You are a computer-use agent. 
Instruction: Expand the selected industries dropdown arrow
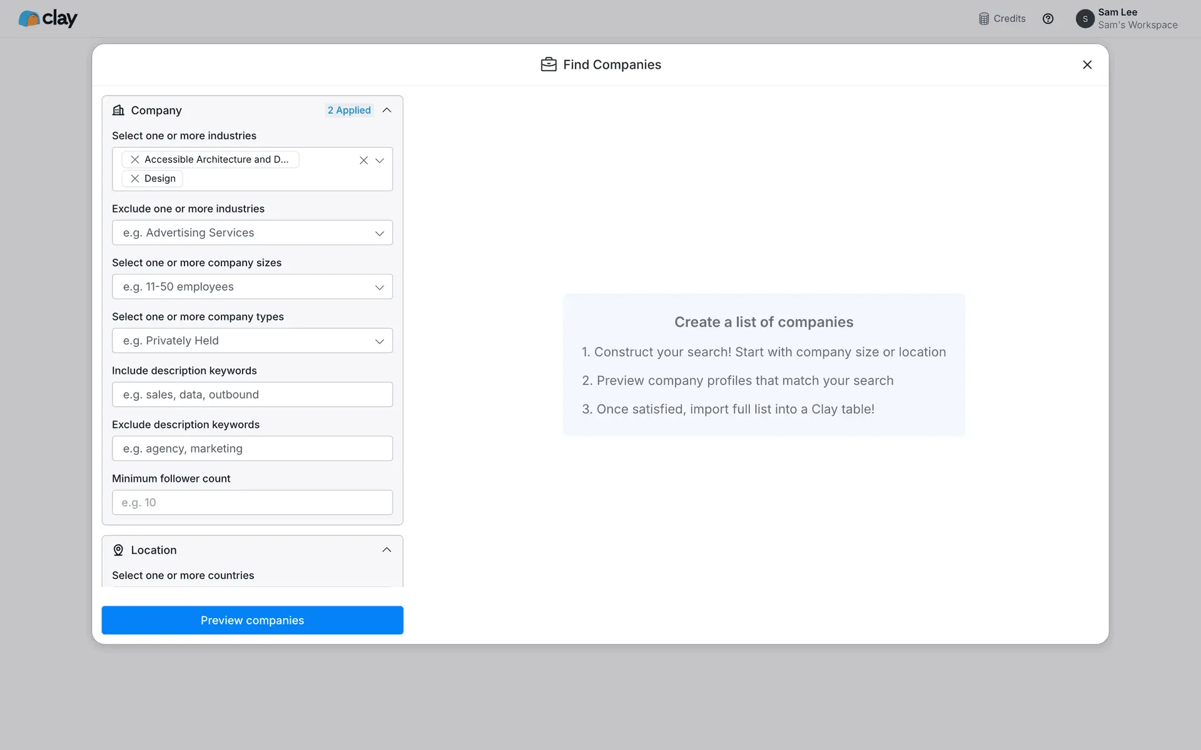click(x=380, y=161)
